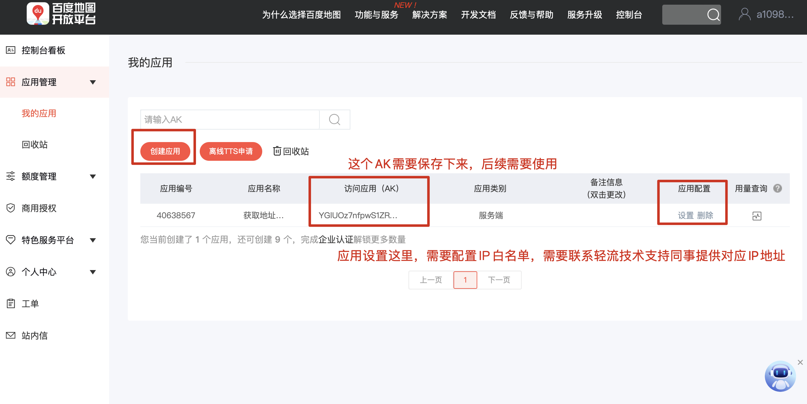Expand the 特色服务平台 dropdown arrow
The image size is (807, 404).
click(93, 240)
